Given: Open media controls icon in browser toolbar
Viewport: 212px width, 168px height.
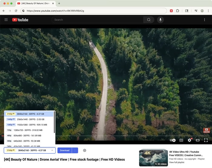Looking at the screenshot, I should pyautogui.click(x=196, y=11).
